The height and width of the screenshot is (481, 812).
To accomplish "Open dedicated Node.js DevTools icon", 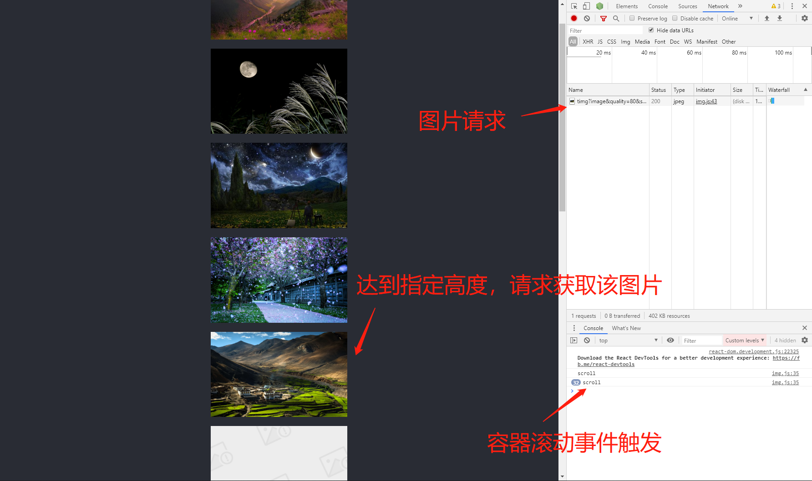I will pos(600,6).
